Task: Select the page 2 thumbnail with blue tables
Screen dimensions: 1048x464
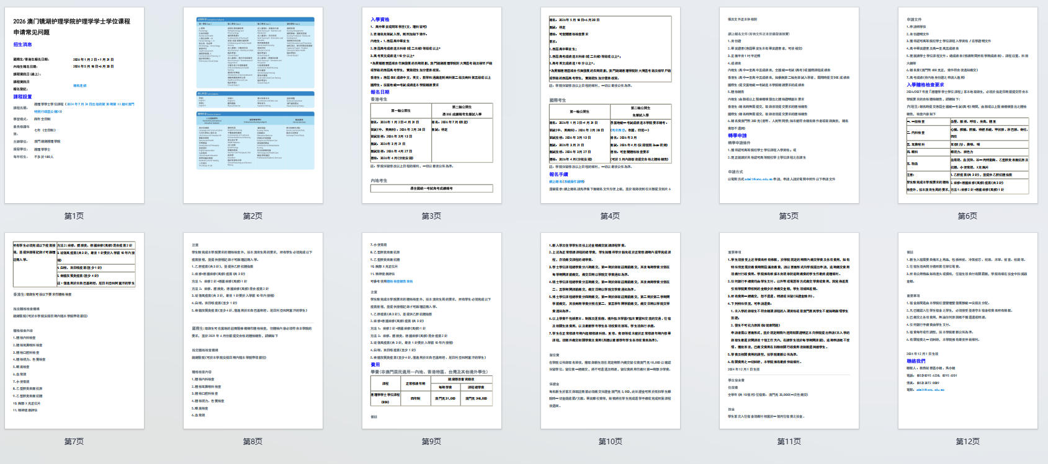Action: click(253, 105)
